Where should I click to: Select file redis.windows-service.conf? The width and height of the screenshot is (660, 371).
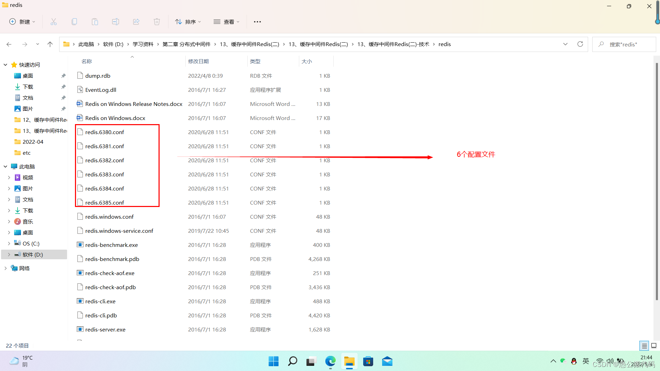click(x=119, y=231)
